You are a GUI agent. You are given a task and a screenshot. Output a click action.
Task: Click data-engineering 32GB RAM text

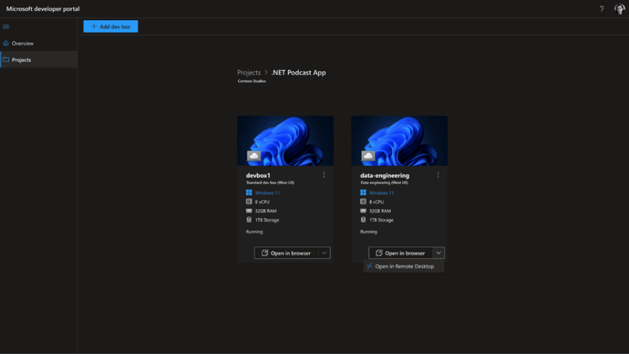point(380,211)
